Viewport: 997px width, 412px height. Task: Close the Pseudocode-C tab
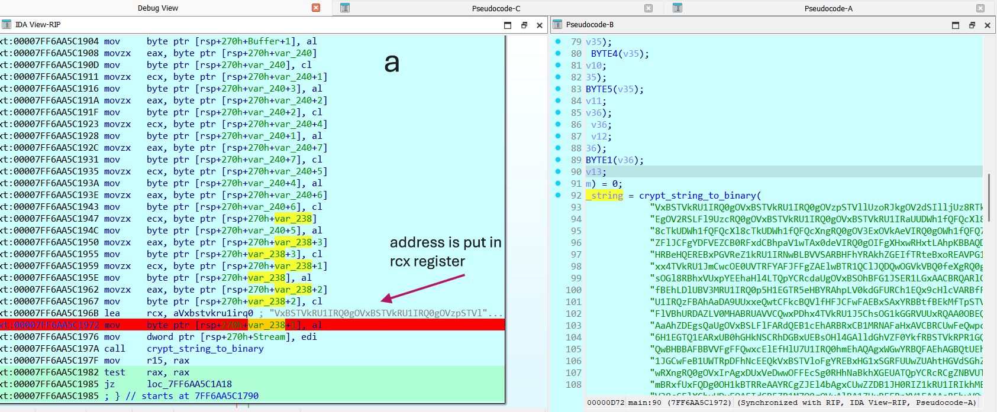pyautogui.click(x=648, y=8)
